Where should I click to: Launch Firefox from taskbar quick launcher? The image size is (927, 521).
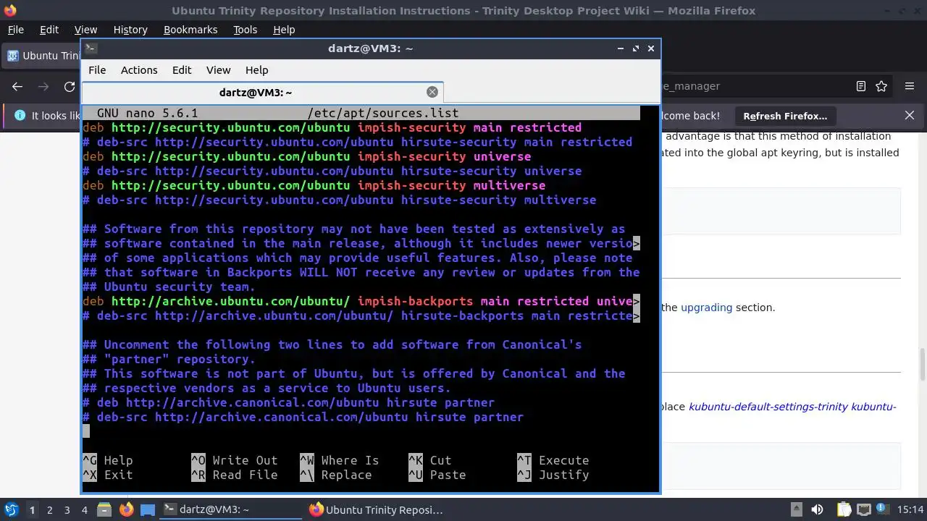click(126, 509)
